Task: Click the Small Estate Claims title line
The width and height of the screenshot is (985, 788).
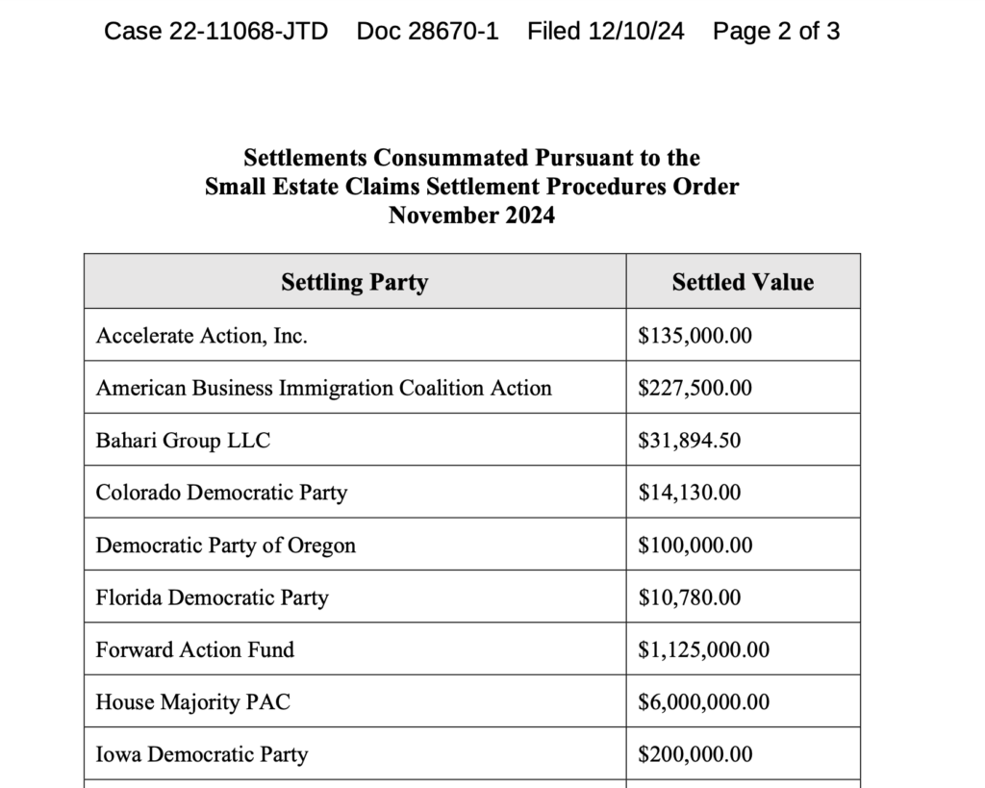Action: pos(471,186)
